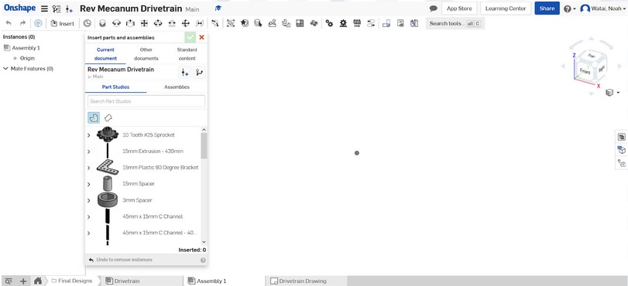Expand the 15mm Plastic 90 Degree Bracket entry
Screen dimensions: 628x286
click(89, 168)
